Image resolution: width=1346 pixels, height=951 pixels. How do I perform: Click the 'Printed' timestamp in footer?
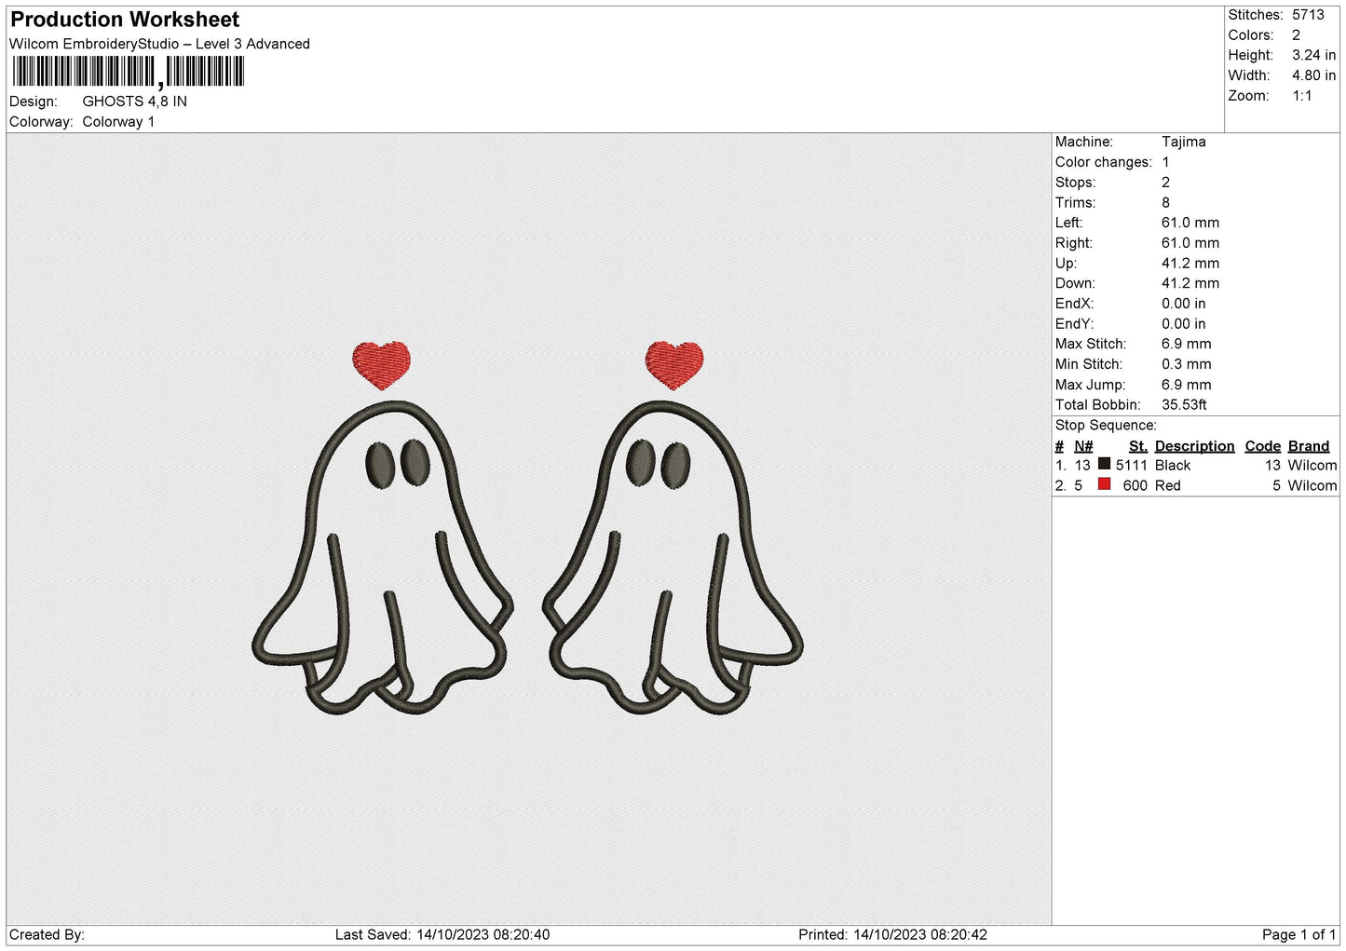[x=892, y=935]
